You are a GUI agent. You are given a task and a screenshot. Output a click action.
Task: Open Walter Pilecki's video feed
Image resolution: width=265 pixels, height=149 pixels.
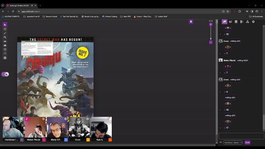35,127
